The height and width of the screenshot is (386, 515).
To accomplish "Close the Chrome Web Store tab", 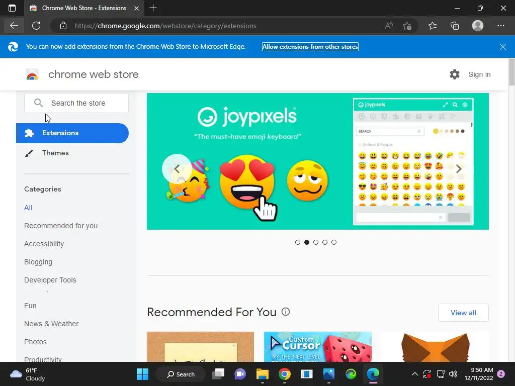I will (x=137, y=8).
